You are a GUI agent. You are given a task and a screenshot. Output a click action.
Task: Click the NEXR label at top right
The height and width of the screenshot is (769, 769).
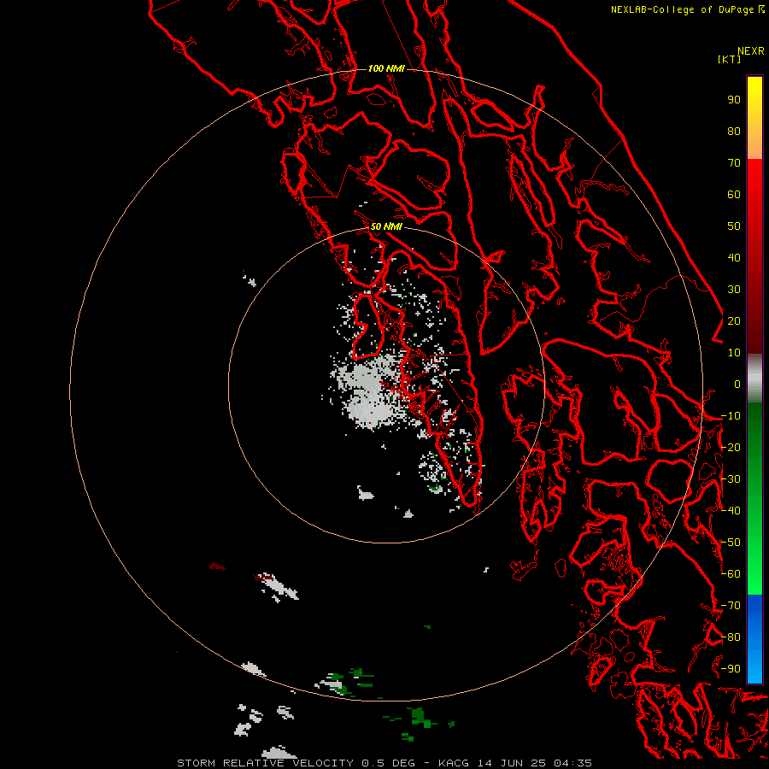point(751,51)
